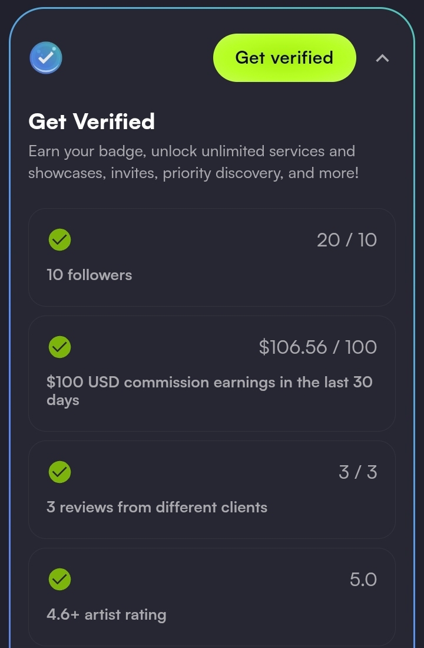The height and width of the screenshot is (648, 424).
Task: Click the blue verified badge icon
Action: pyautogui.click(x=46, y=58)
